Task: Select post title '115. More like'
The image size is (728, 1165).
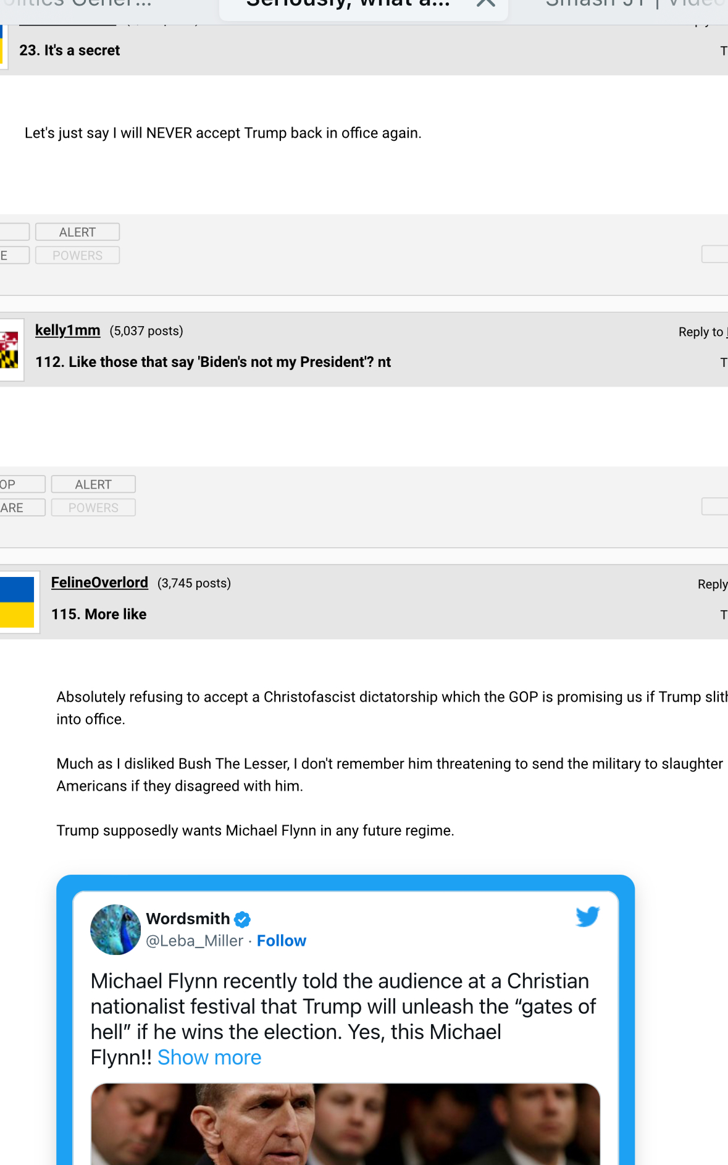Action: [99, 614]
